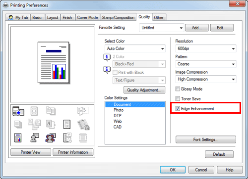Click the color chart document icon
The height and width of the screenshot is (179, 248).
click(18, 138)
